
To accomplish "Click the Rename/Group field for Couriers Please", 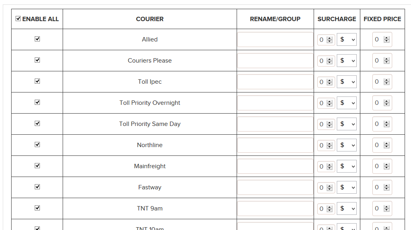I will pyautogui.click(x=275, y=61).
